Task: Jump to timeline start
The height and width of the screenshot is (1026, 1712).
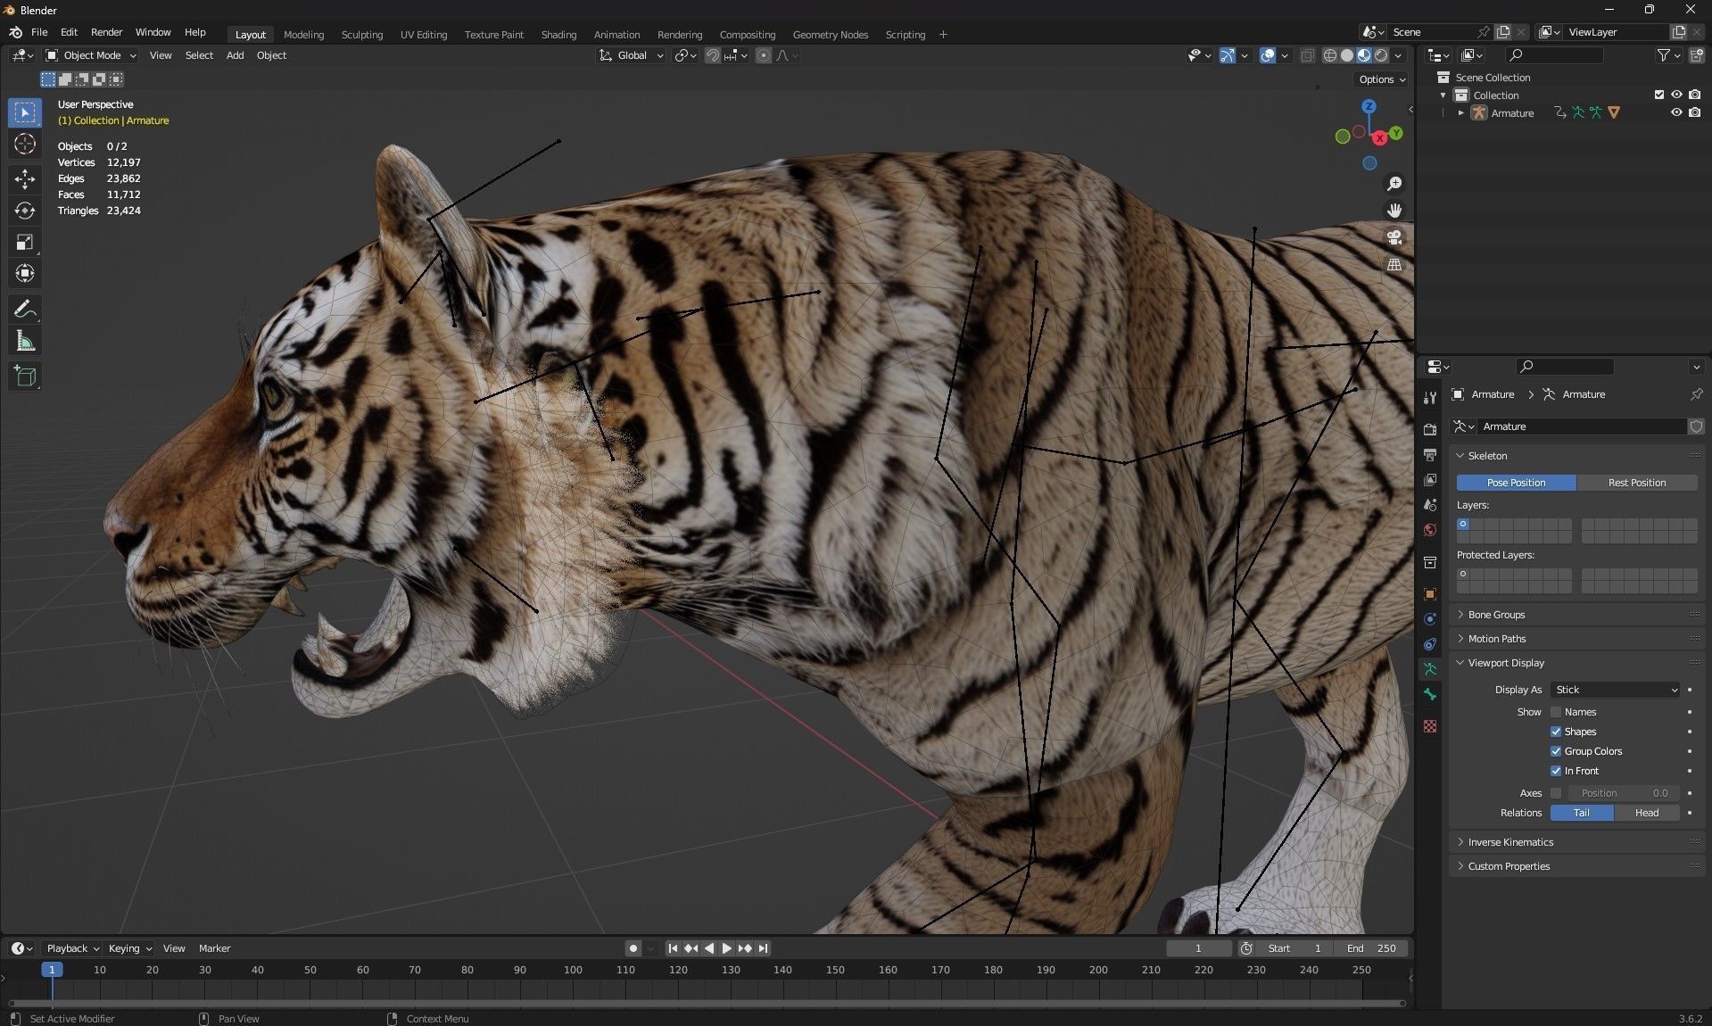Action: click(x=673, y=948)
